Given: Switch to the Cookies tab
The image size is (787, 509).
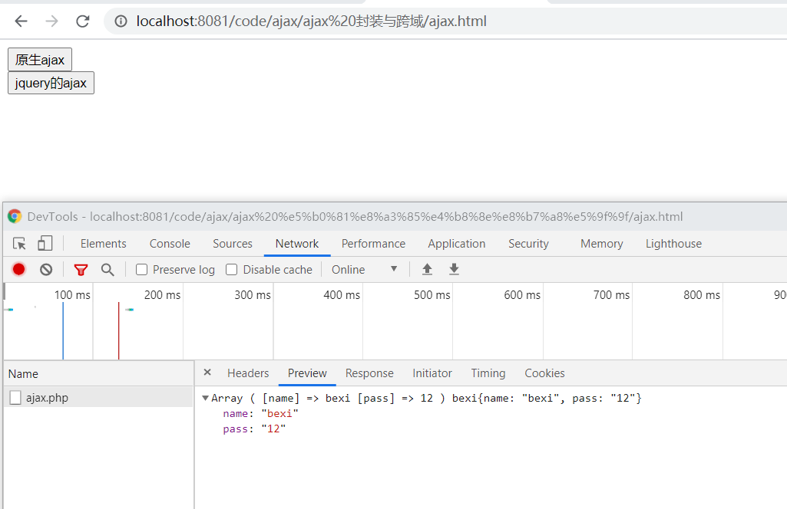Looking at the screenshot, I should coord(544,373).
